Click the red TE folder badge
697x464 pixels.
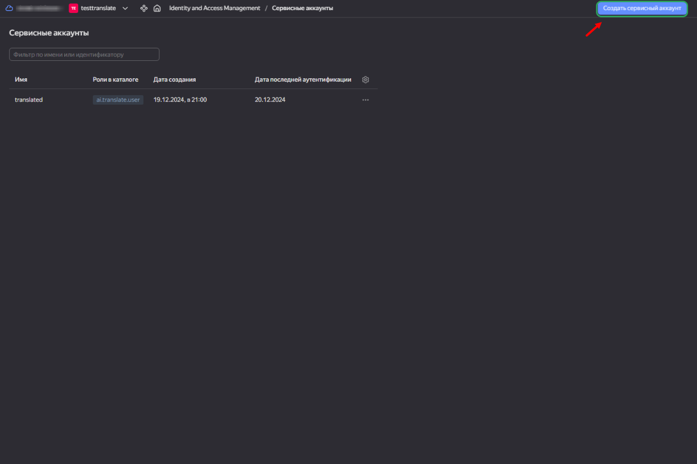point(73,8)
